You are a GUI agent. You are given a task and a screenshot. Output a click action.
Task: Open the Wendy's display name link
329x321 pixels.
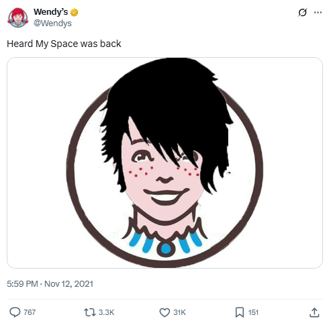tap(50, 12)
